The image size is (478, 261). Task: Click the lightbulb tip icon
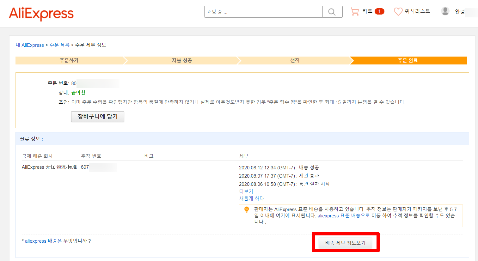[247, 209]
